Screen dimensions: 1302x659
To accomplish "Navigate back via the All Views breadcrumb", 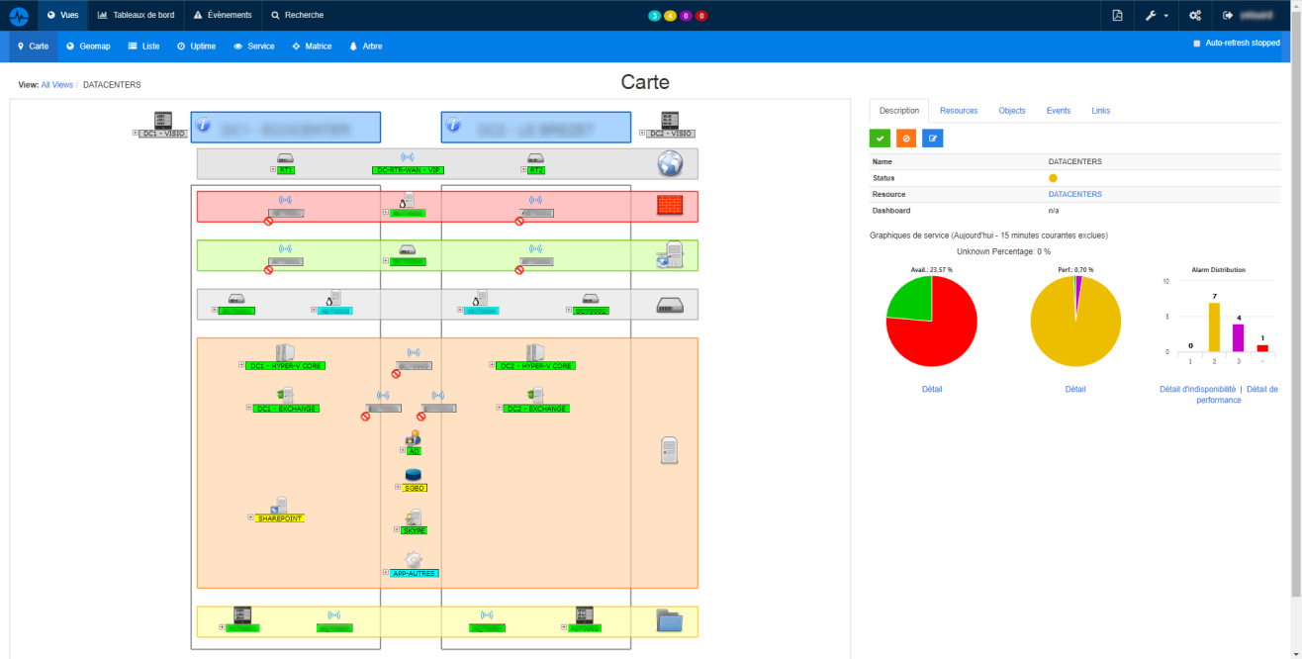I will click(x=56, y=84).
